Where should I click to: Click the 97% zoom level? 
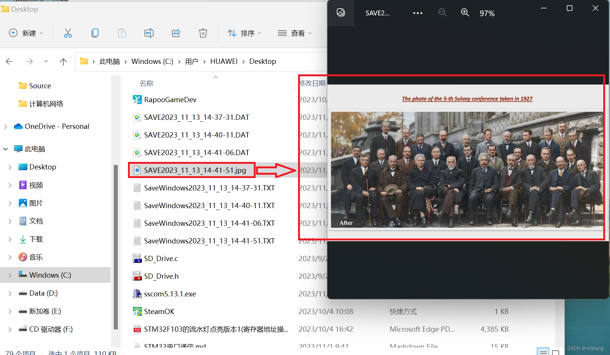[x=487, y=13]
